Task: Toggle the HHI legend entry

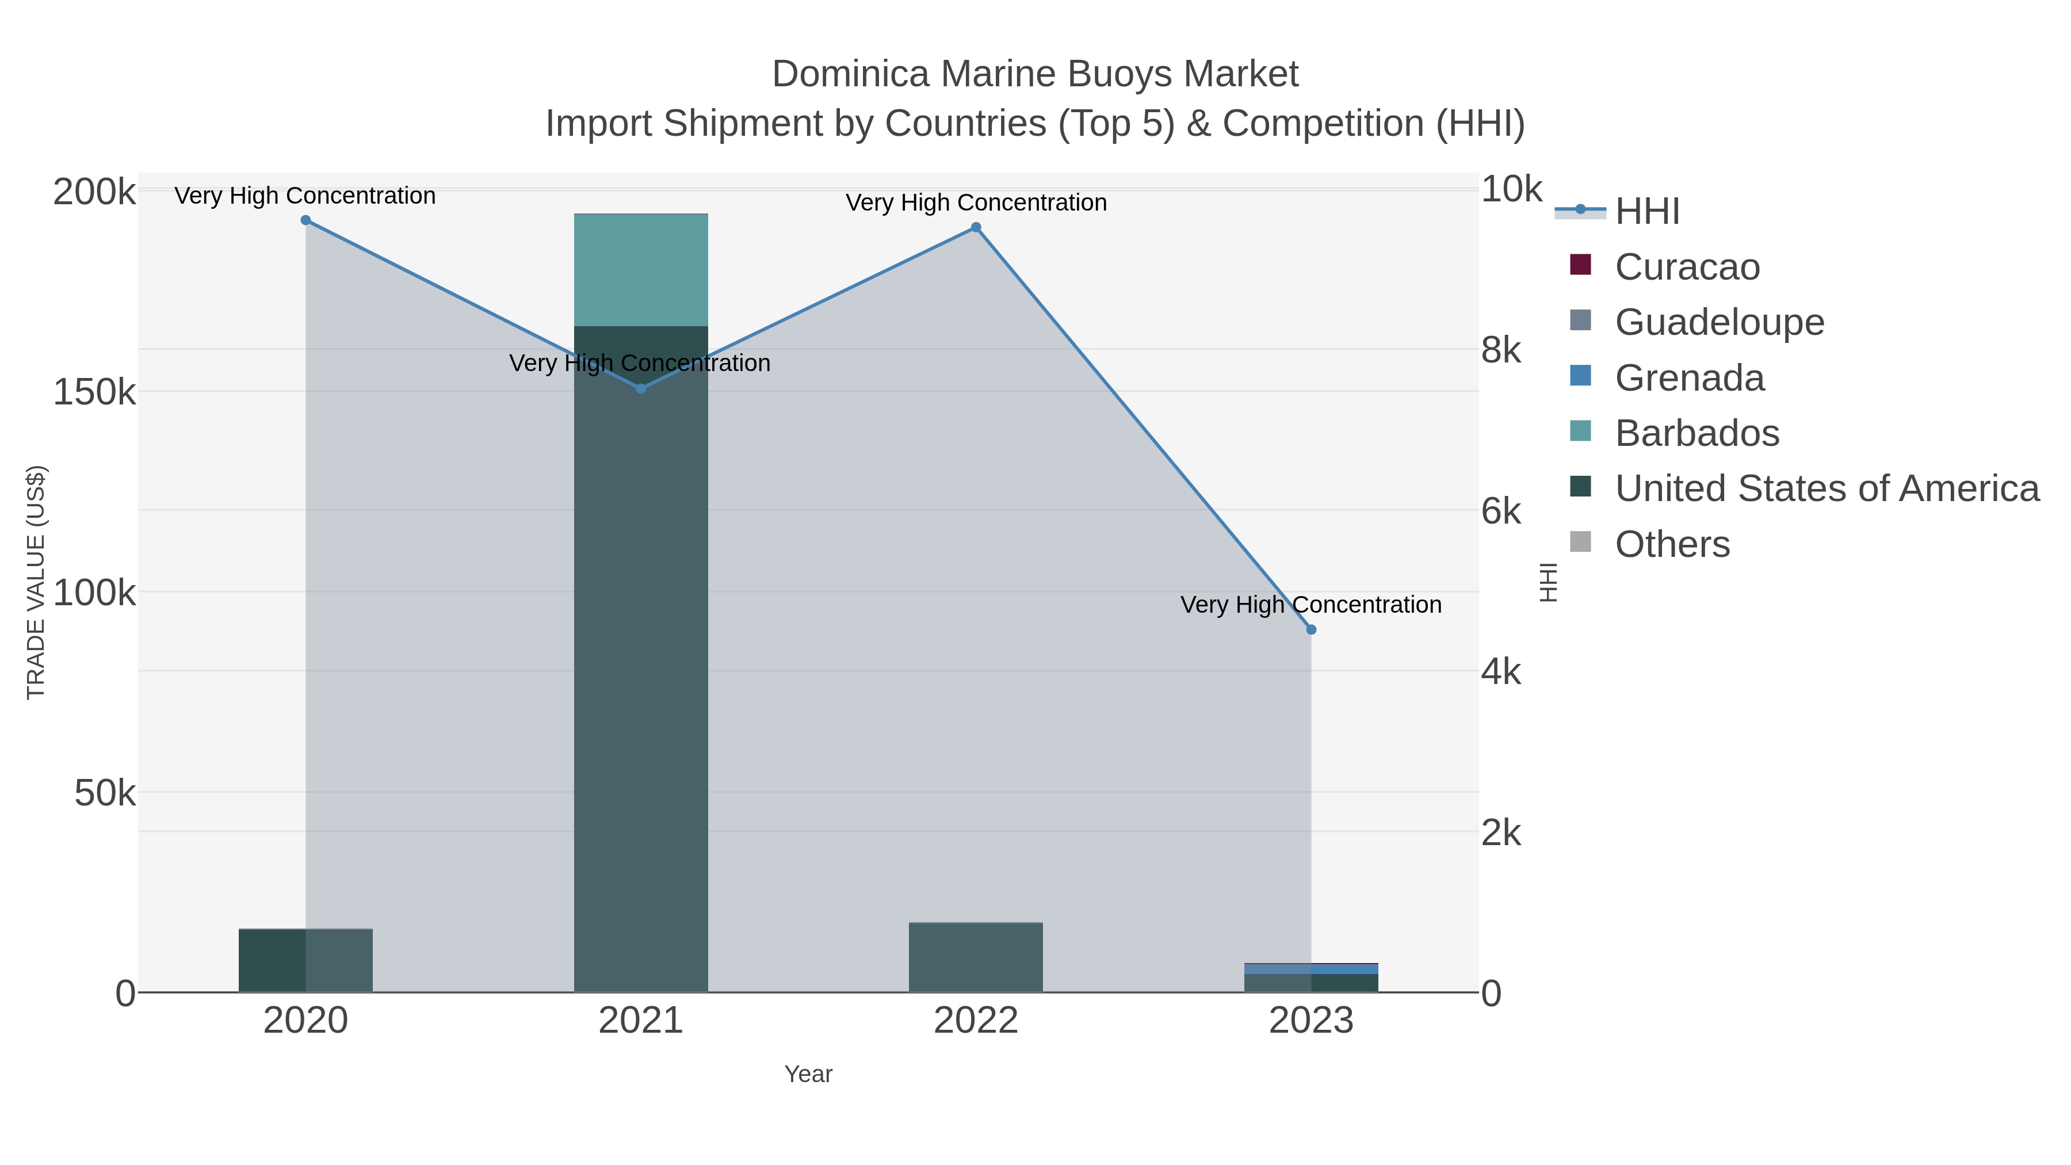Action: point(1617,212)
